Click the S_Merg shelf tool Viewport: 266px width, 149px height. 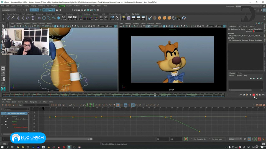point(63,18)
